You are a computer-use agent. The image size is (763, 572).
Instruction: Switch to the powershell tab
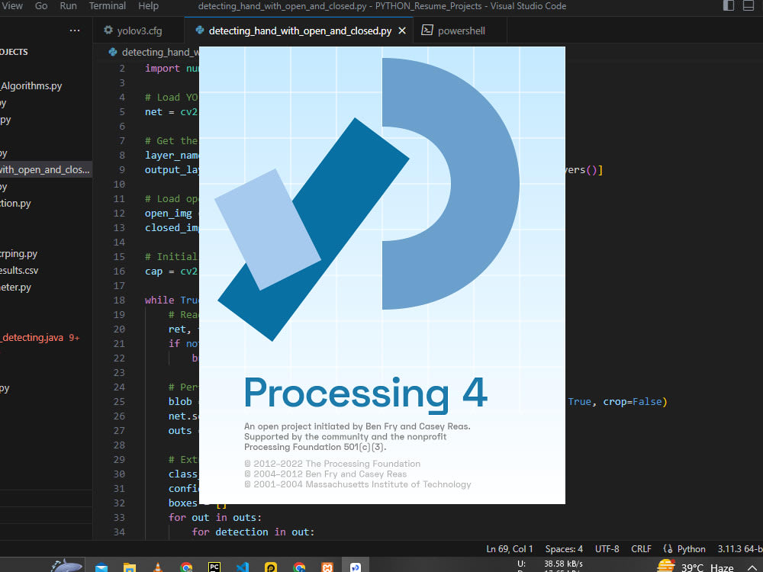460,31
